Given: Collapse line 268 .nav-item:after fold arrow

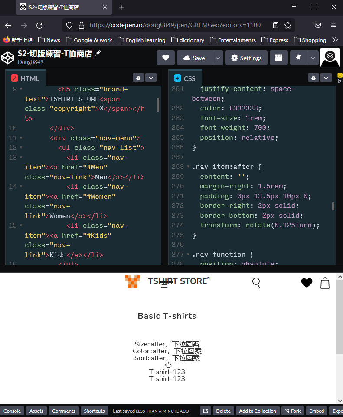Looking at the screenshot, I should click(x=188, y=167).
